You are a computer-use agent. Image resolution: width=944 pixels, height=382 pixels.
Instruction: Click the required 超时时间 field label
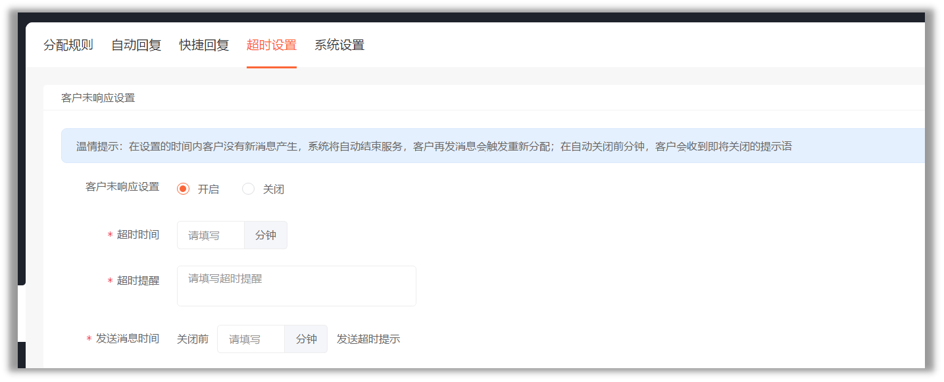point(134,235)
